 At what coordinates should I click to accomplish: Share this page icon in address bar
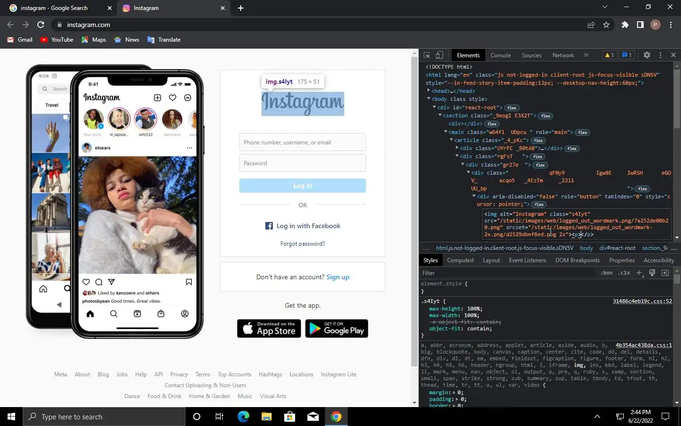click(x=591, y=25)
